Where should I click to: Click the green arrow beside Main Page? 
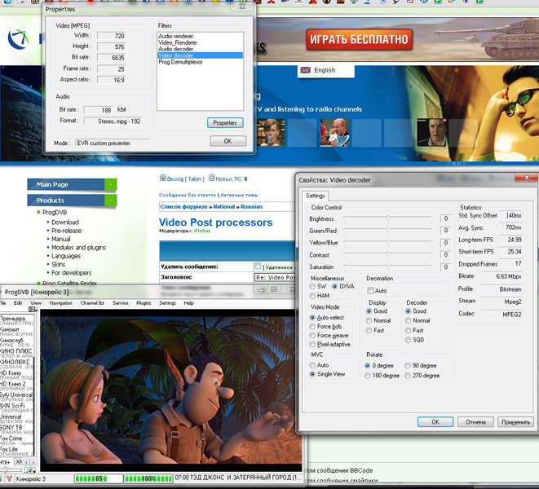click(110, 184)
